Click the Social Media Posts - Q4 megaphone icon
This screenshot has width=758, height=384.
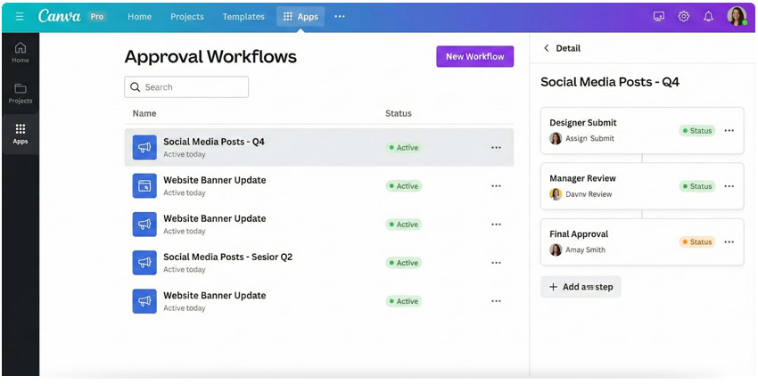144,147
